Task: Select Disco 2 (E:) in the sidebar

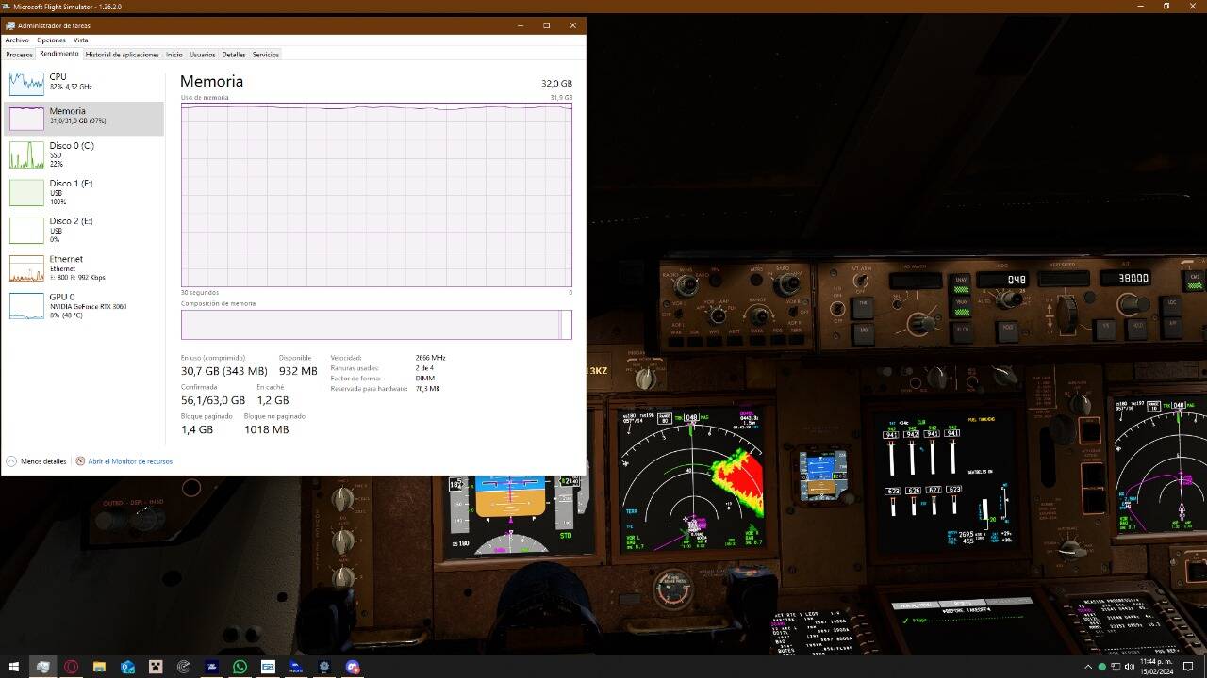Action: [83, 230]
